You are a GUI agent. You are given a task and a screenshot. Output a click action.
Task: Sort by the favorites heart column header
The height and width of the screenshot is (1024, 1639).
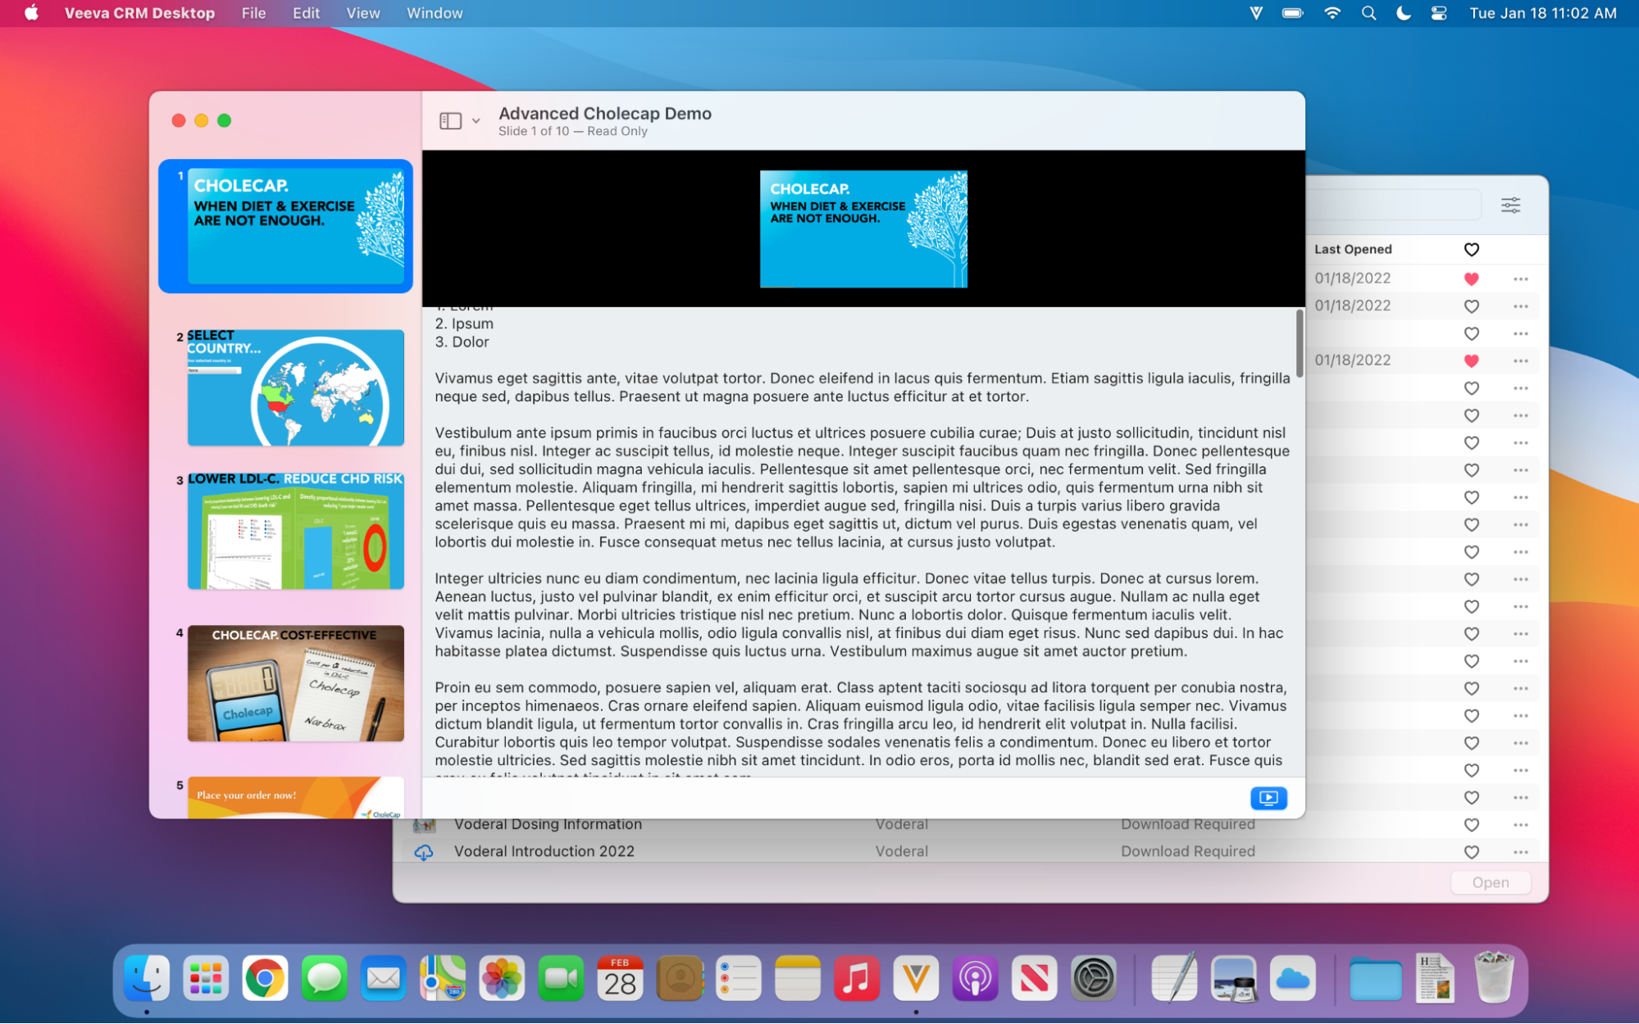click(1471, 250)
